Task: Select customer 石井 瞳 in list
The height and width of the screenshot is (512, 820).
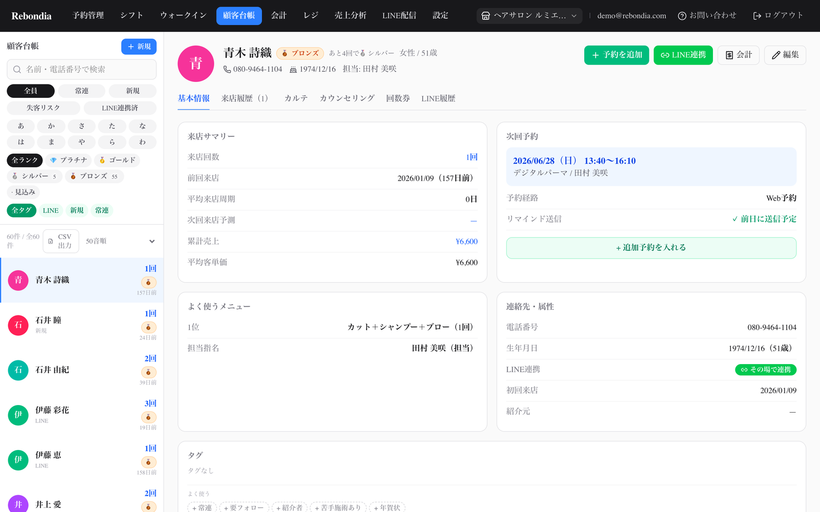Action: pyautogui.click(x=82, y=325)
